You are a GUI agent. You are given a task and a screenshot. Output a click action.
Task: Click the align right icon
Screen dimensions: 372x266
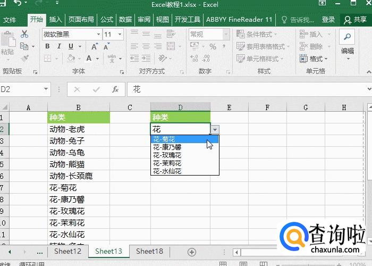[x=157, y=46]
